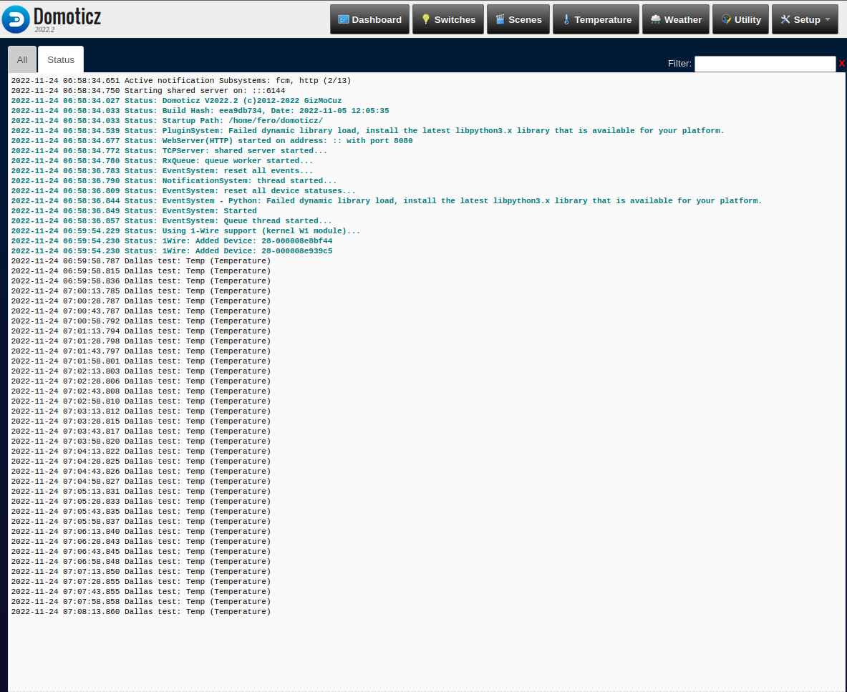Click the Utility gauge icon

pos(726,19)
